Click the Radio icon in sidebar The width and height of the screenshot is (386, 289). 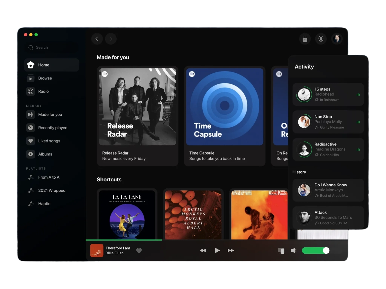click(31, 91)
